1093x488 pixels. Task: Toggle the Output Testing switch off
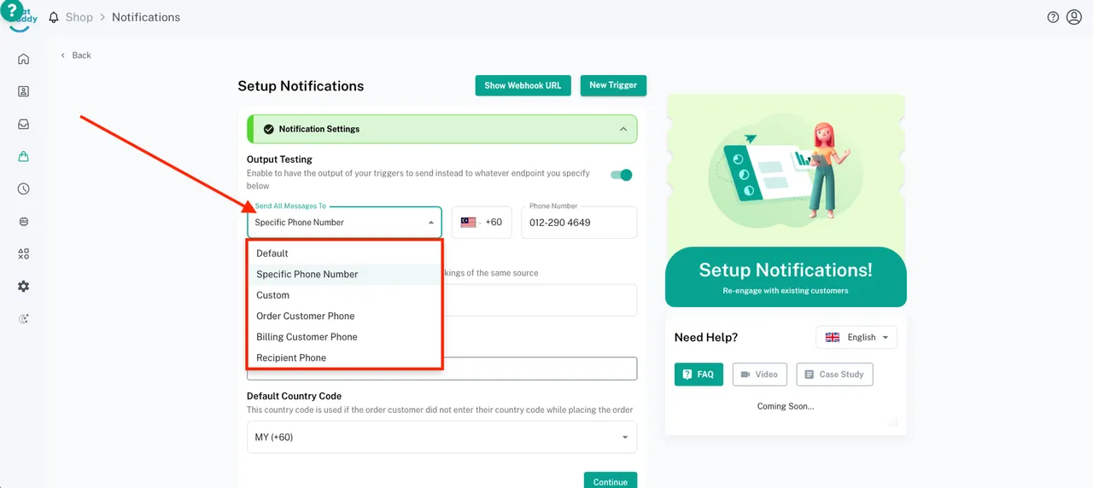(622, 175)
